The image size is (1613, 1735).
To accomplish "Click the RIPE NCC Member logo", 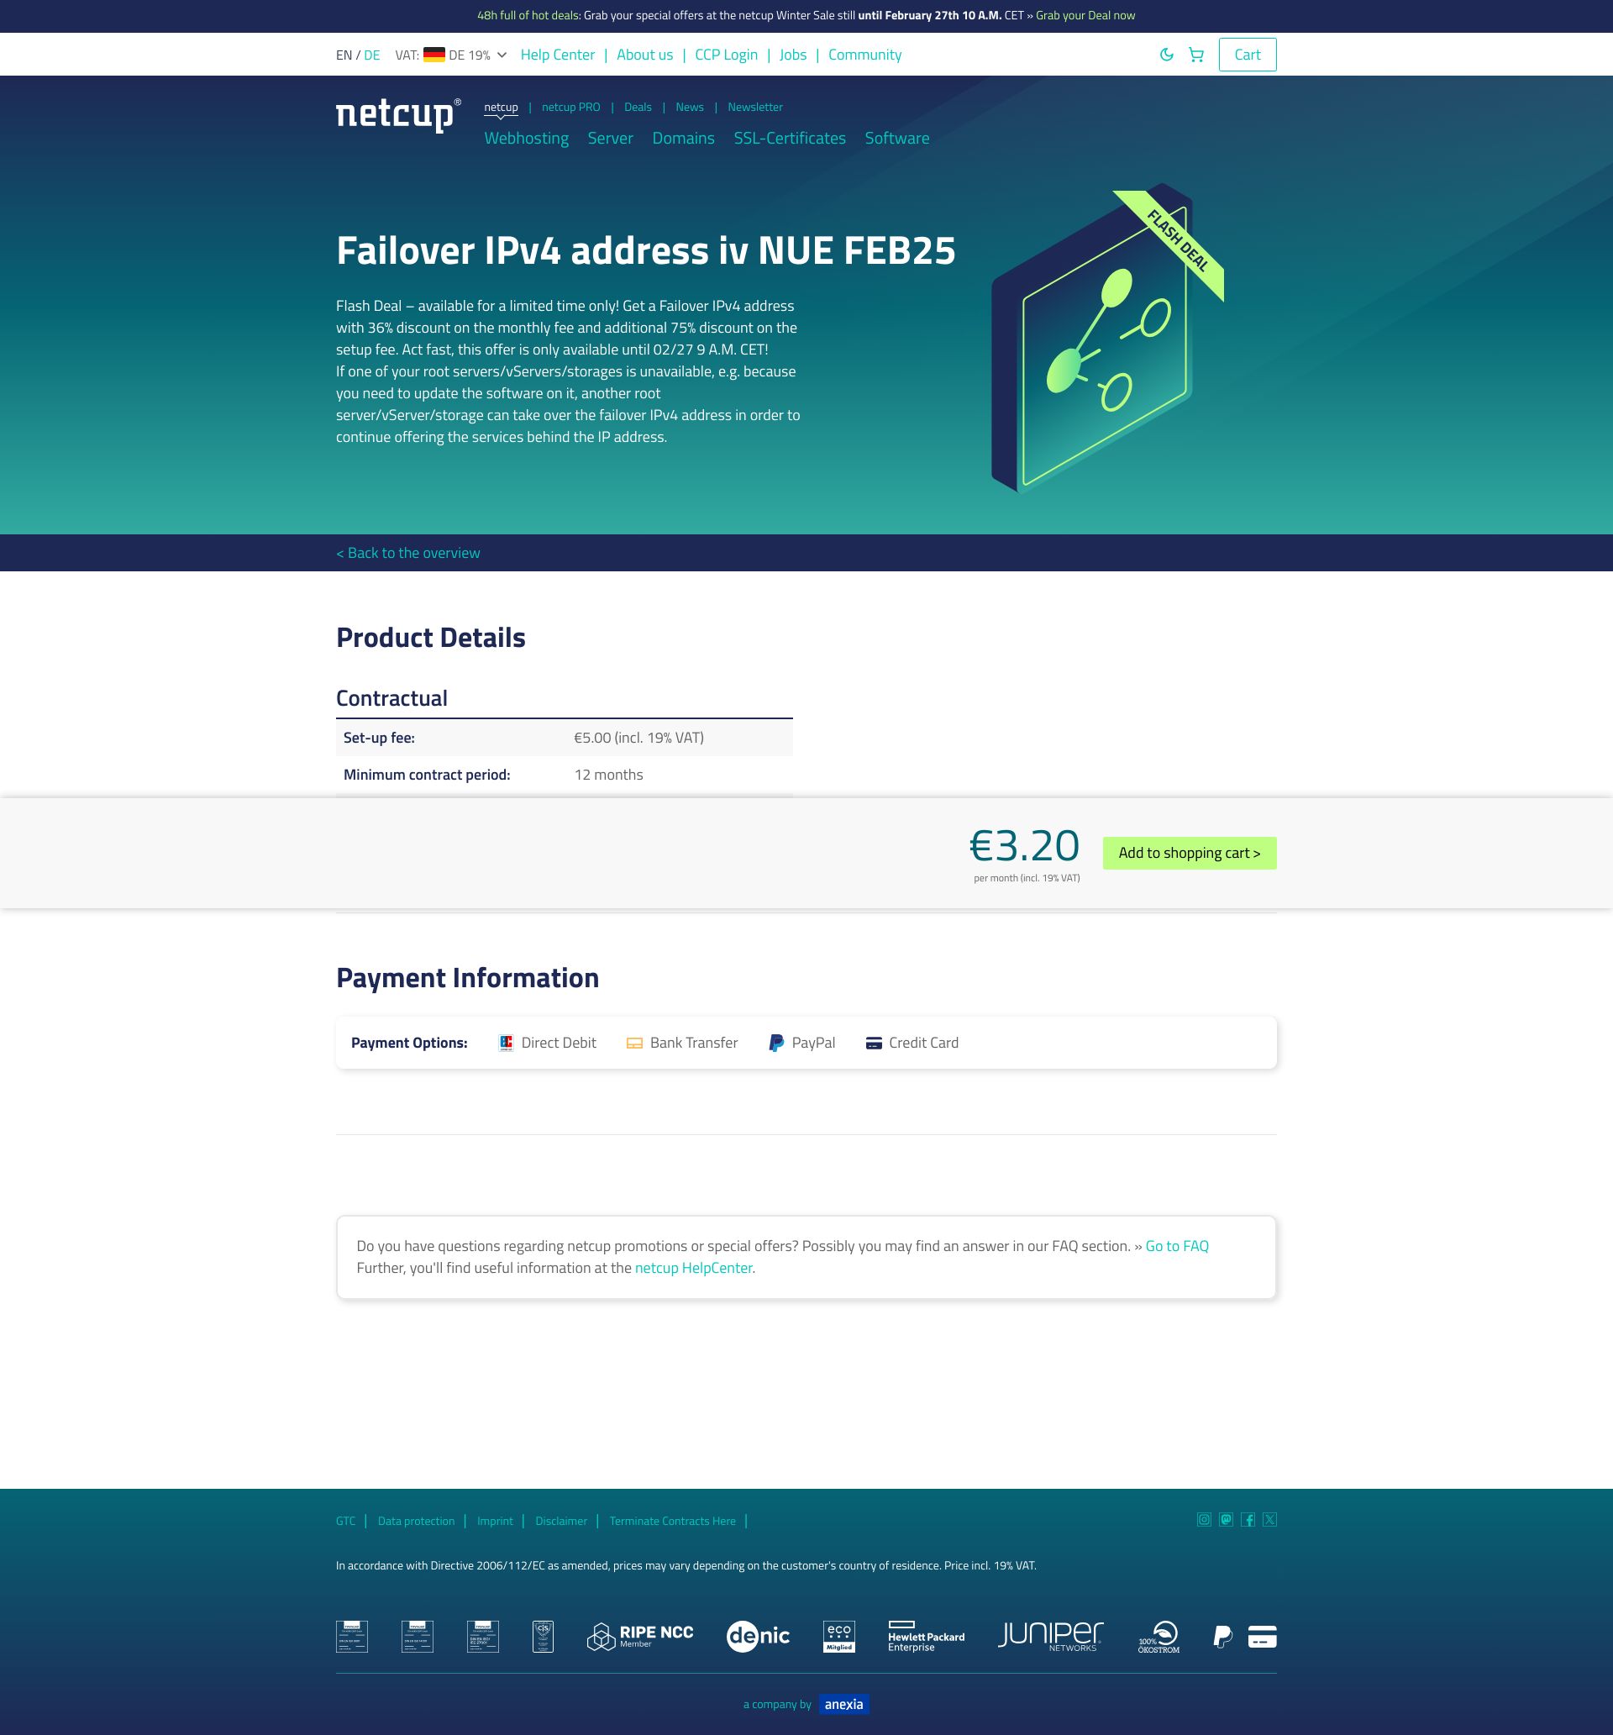I will tap(640, 1637).
